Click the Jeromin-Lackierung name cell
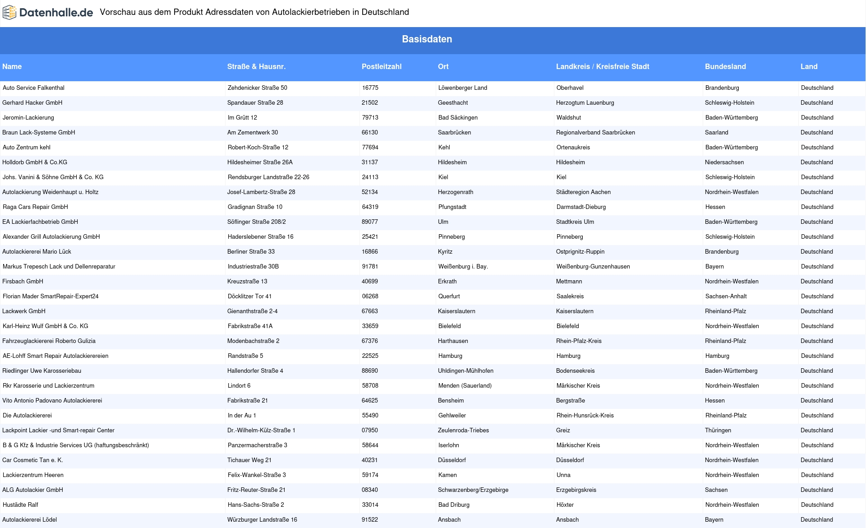The image size is (866, 528). tap(28, 118)
